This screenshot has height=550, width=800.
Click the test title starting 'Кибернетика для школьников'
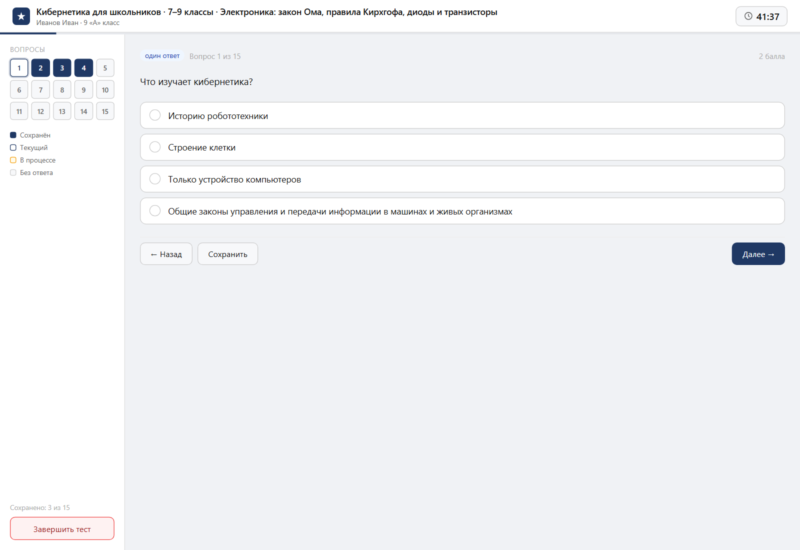coord(267,12)
